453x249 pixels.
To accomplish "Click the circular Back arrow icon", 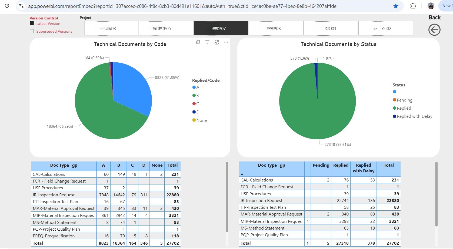I will coord(434,30).
